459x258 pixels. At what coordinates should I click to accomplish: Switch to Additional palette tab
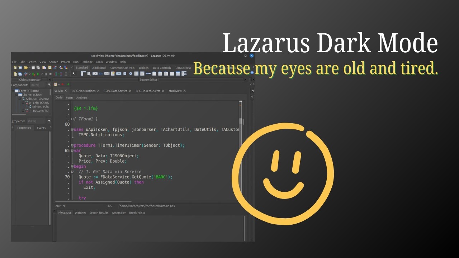coord(99,68)
